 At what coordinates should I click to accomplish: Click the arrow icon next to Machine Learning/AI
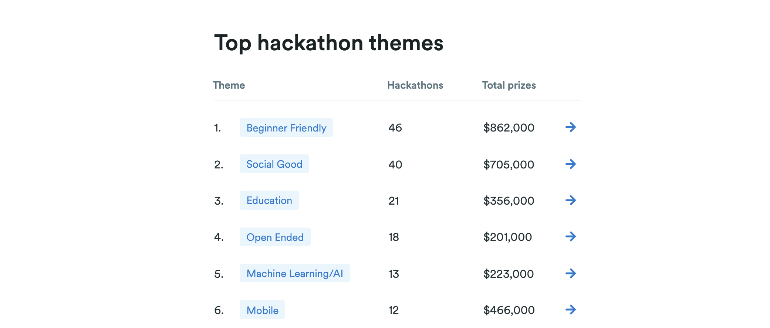[571, 274]
